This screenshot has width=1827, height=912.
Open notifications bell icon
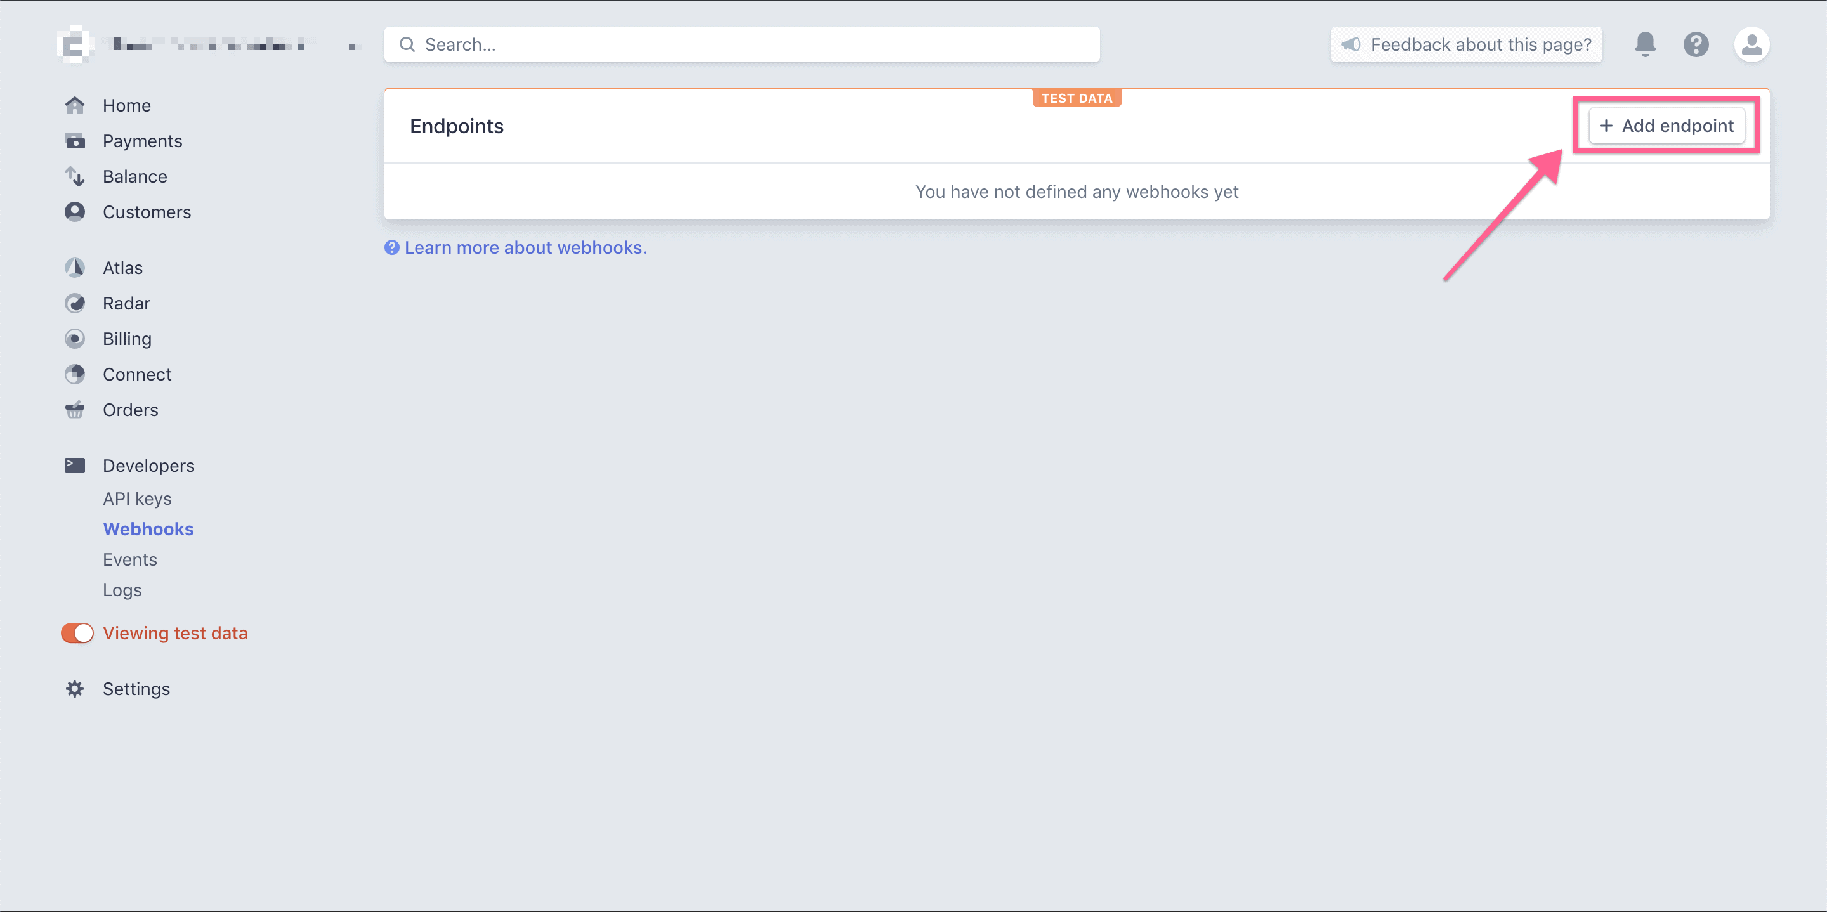click(1645, 44)
